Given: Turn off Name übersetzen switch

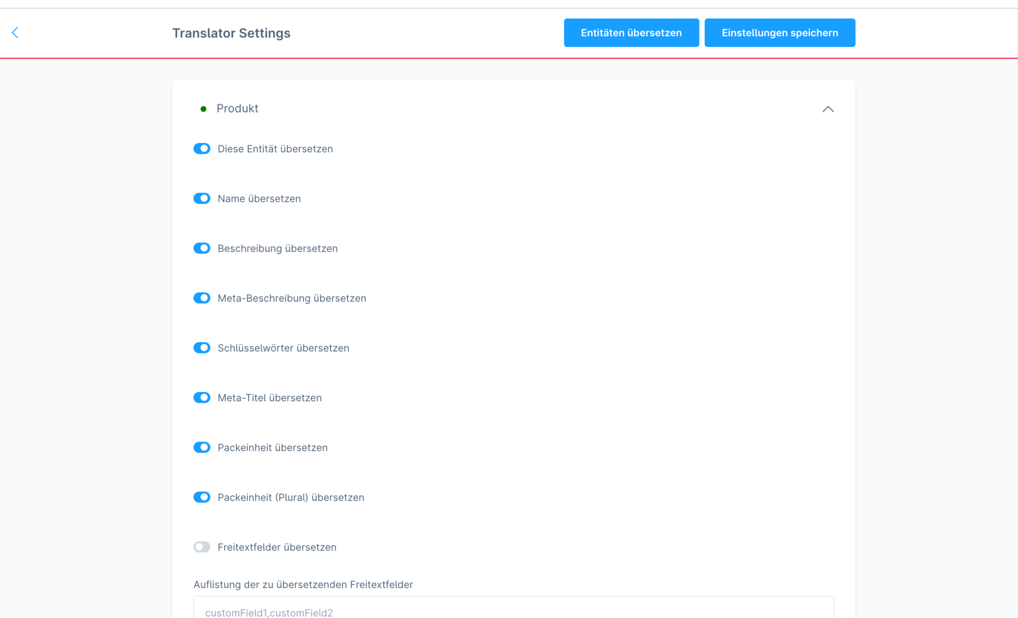Looking at the screenshot, I should tap(202, 198).
